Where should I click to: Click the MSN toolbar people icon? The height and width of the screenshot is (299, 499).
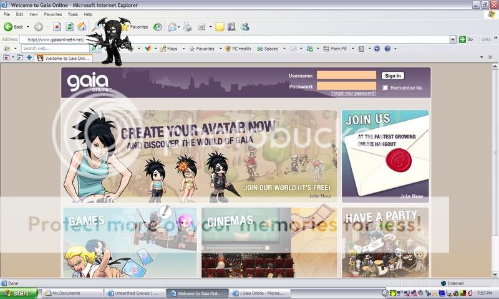309,49
